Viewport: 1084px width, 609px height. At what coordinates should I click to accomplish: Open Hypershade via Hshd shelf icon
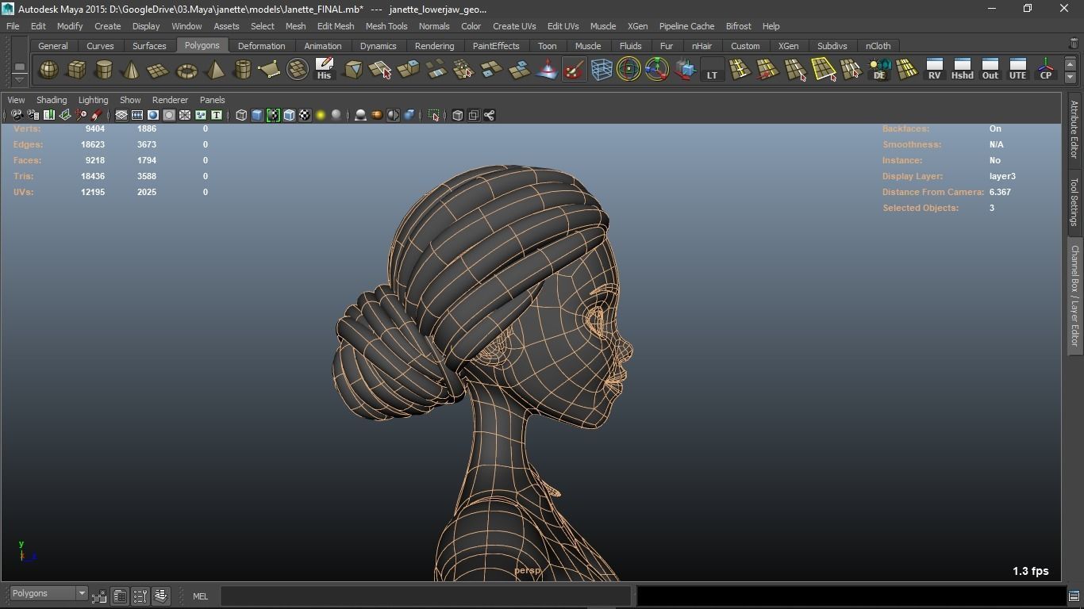[962, 70]
